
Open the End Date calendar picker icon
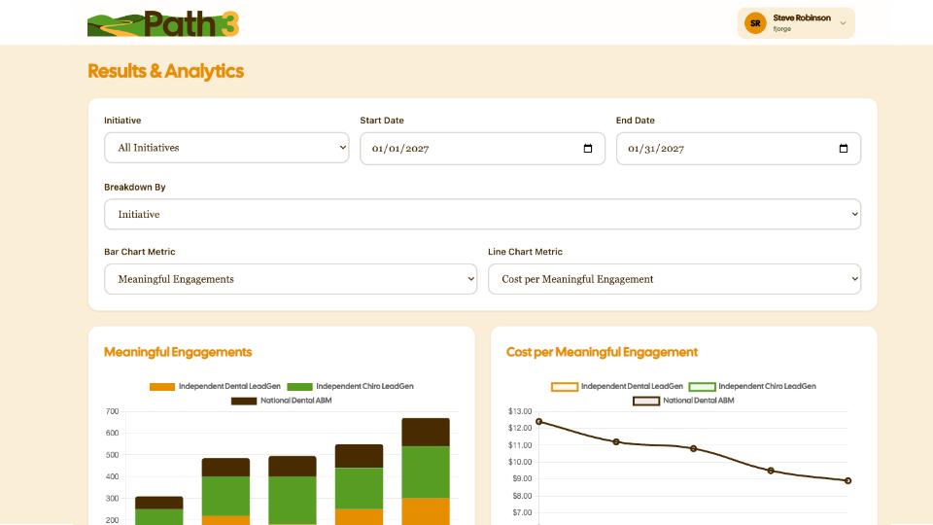click(x=844, y=148)
